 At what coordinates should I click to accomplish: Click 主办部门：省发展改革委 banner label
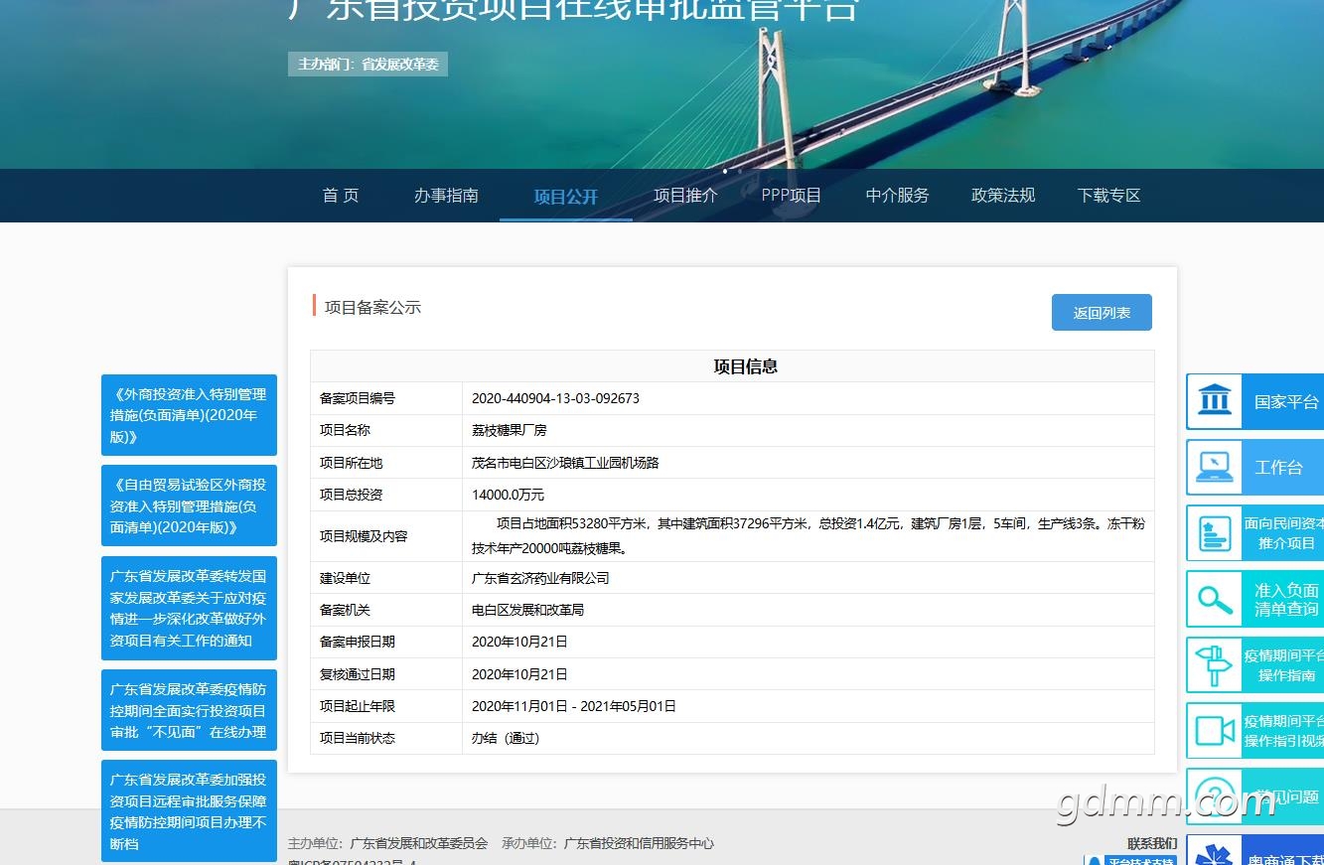(x=368, y=65)
